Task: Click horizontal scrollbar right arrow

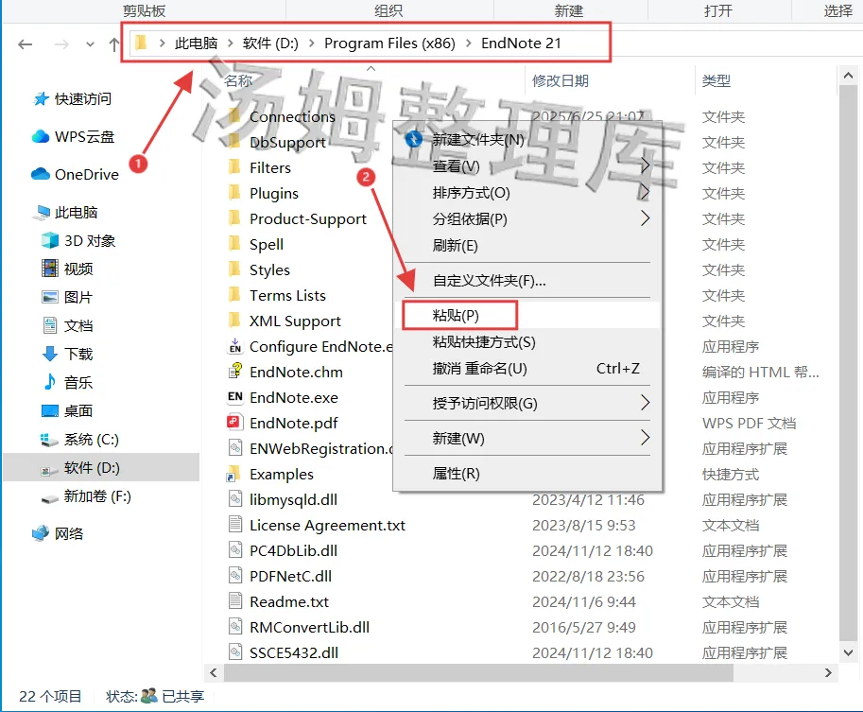Action: [828, 673]
